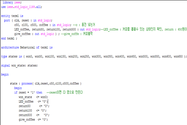Click the 'port' keyword
This screenshot has width=187, height=125.
pyautogui.click(x=7, y=21)
